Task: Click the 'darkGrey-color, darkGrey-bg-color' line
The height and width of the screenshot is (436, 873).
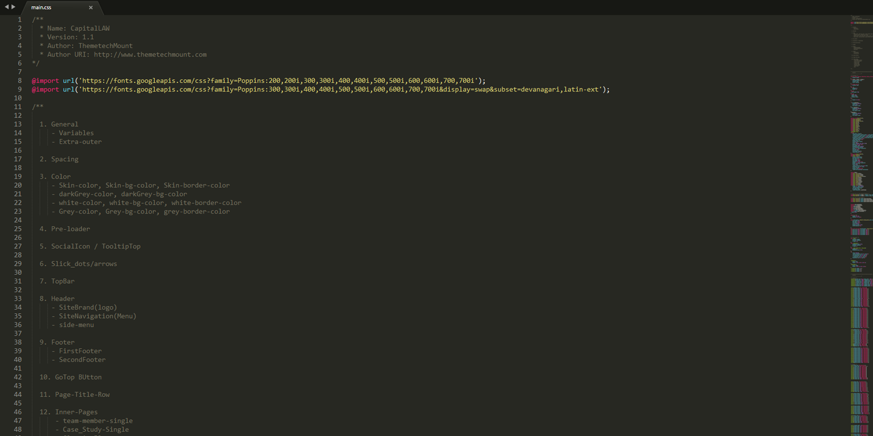Action: 119,194
